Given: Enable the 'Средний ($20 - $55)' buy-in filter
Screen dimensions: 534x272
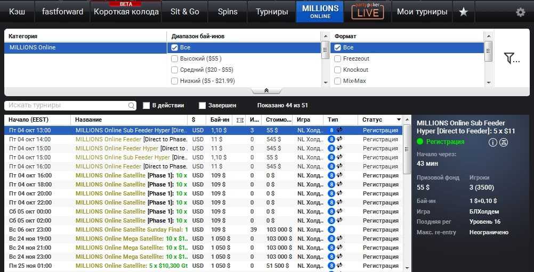Looking at the screenshot, I should 174,70.
